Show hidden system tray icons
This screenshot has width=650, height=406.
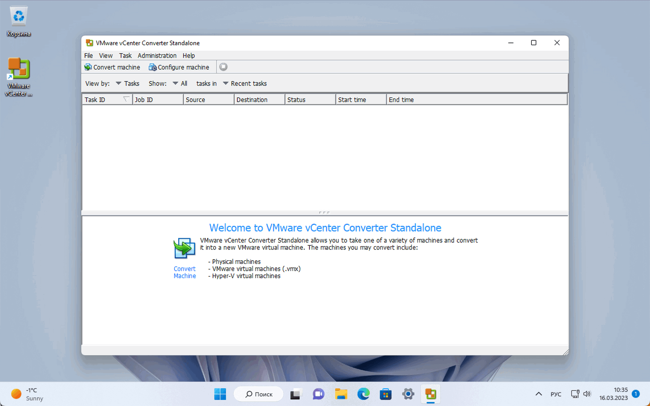coord(539,394)
